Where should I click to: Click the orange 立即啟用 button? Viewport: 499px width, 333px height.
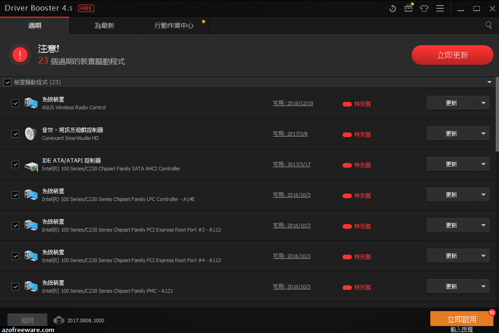tap(461, 319)
